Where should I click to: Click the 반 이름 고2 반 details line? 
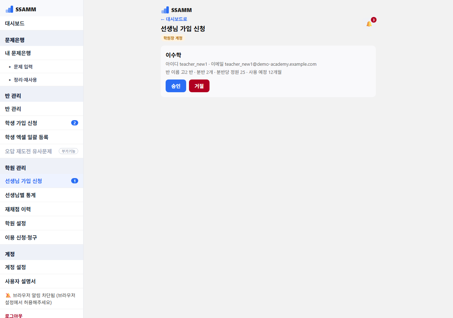224,72
